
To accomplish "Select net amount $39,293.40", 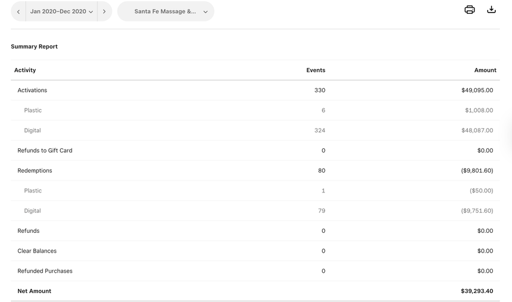I will 477,291.
